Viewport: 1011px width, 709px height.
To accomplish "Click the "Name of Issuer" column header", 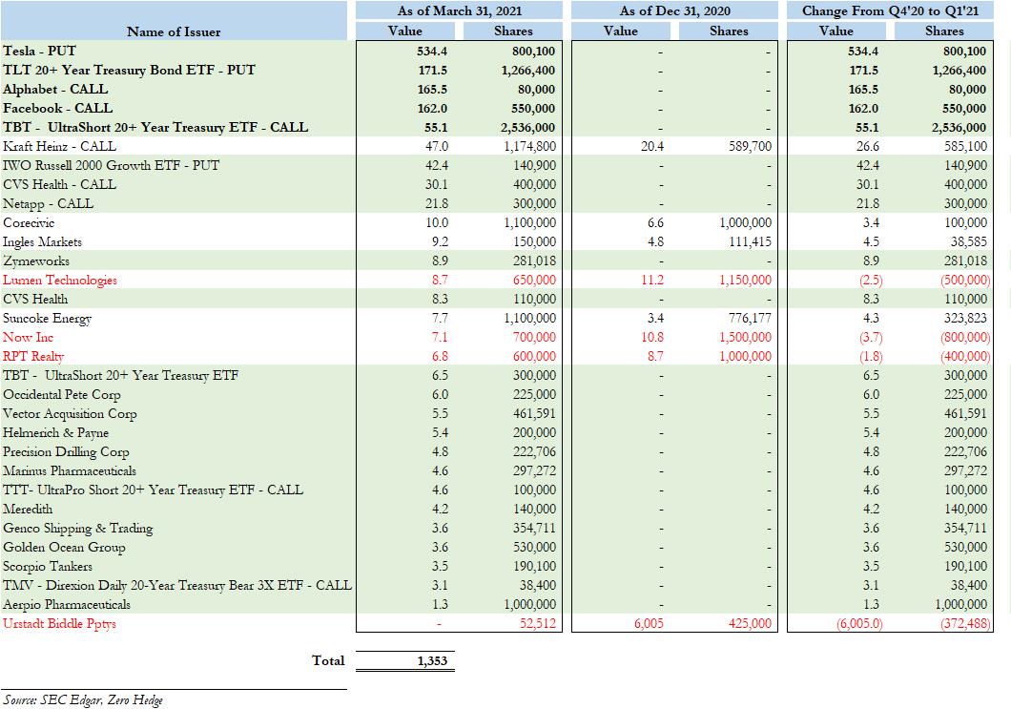I will click(x=173, y=31).
